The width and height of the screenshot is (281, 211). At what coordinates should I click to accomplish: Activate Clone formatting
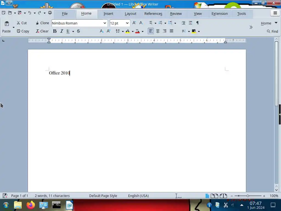click(x=42, y=23)
